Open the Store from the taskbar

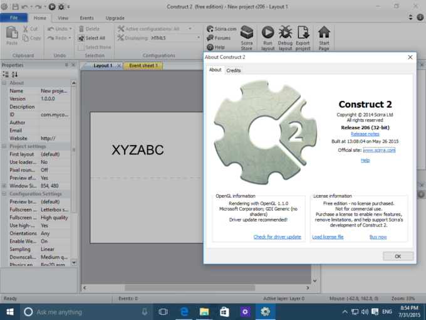pyautogui.click(x=224, y=312)
